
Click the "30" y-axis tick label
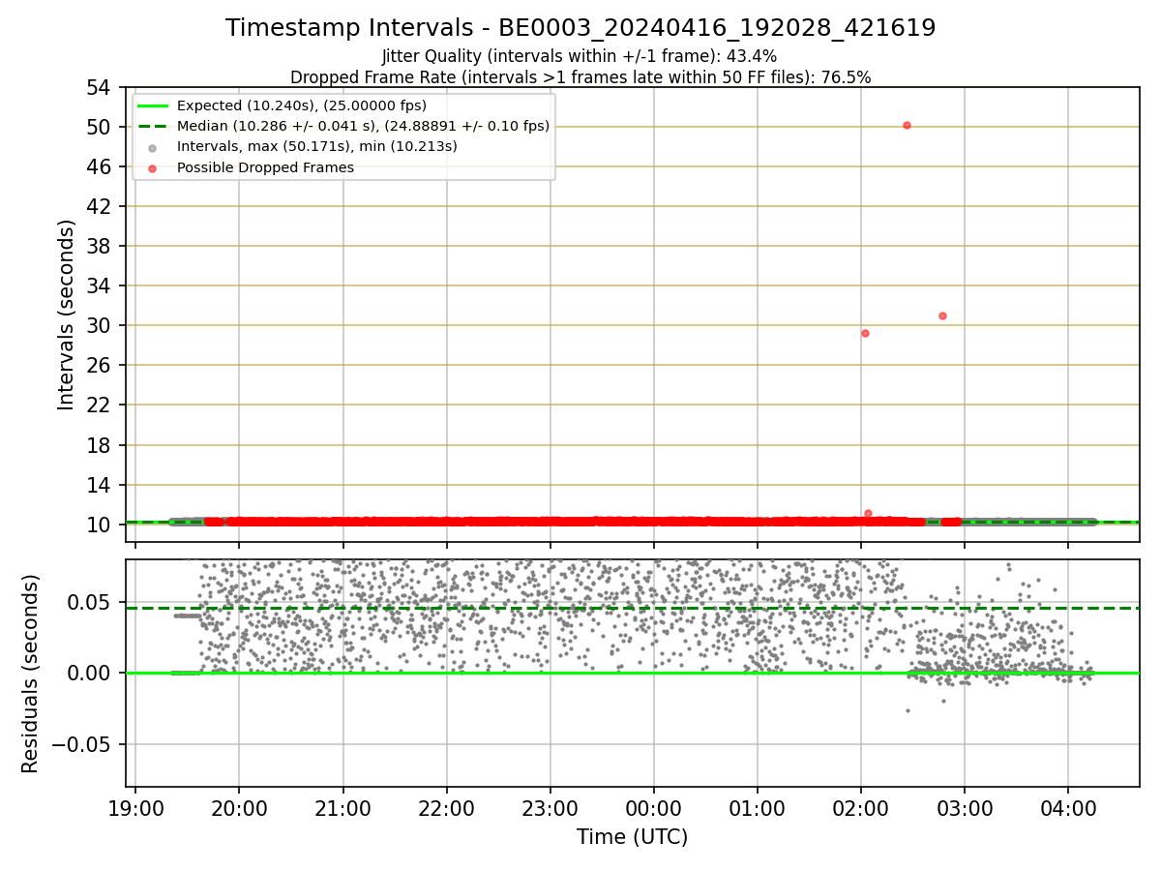tap(100, 325)
